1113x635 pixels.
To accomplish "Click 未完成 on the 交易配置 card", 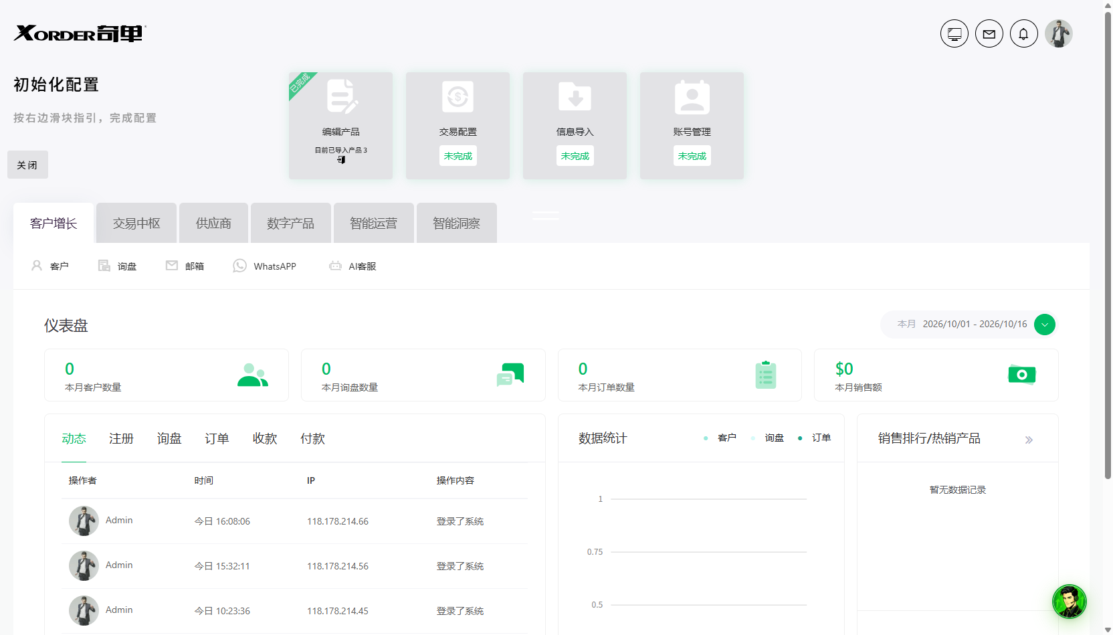I will [458, 156].
